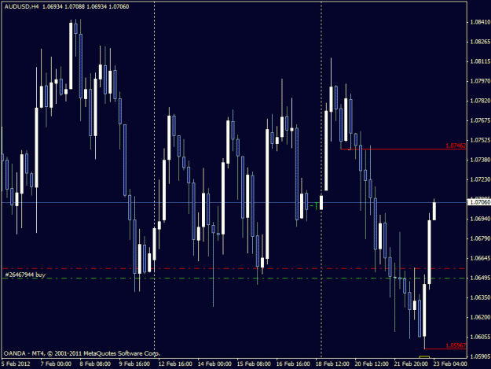This screenshot has height=369, width=491.
Task: Click the '15 Feb 08:00' time label
Action: click(x=254, y=363)
